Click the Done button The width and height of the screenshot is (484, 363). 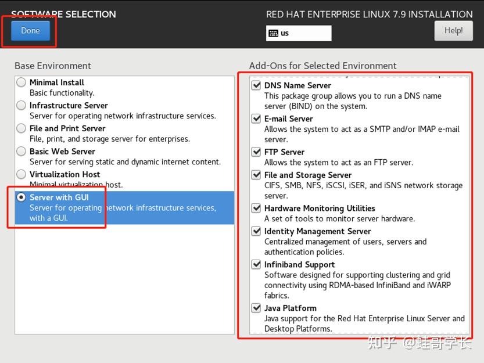click(30, 31)
